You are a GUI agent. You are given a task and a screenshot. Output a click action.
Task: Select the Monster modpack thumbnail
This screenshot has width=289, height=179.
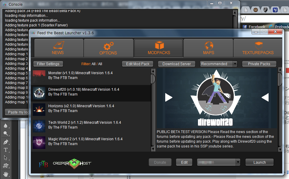pyautogui.click(x=39, y=77)
